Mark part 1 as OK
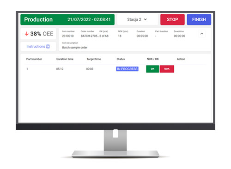The image size is (231, 169). pos(152,69)
